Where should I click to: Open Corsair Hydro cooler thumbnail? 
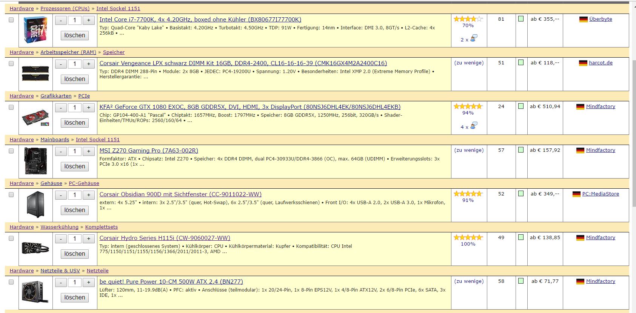(x=35, y=248)
